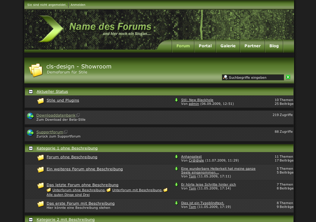Click the folder icon for Forum ohne Beschreibung

click(40, 158)
